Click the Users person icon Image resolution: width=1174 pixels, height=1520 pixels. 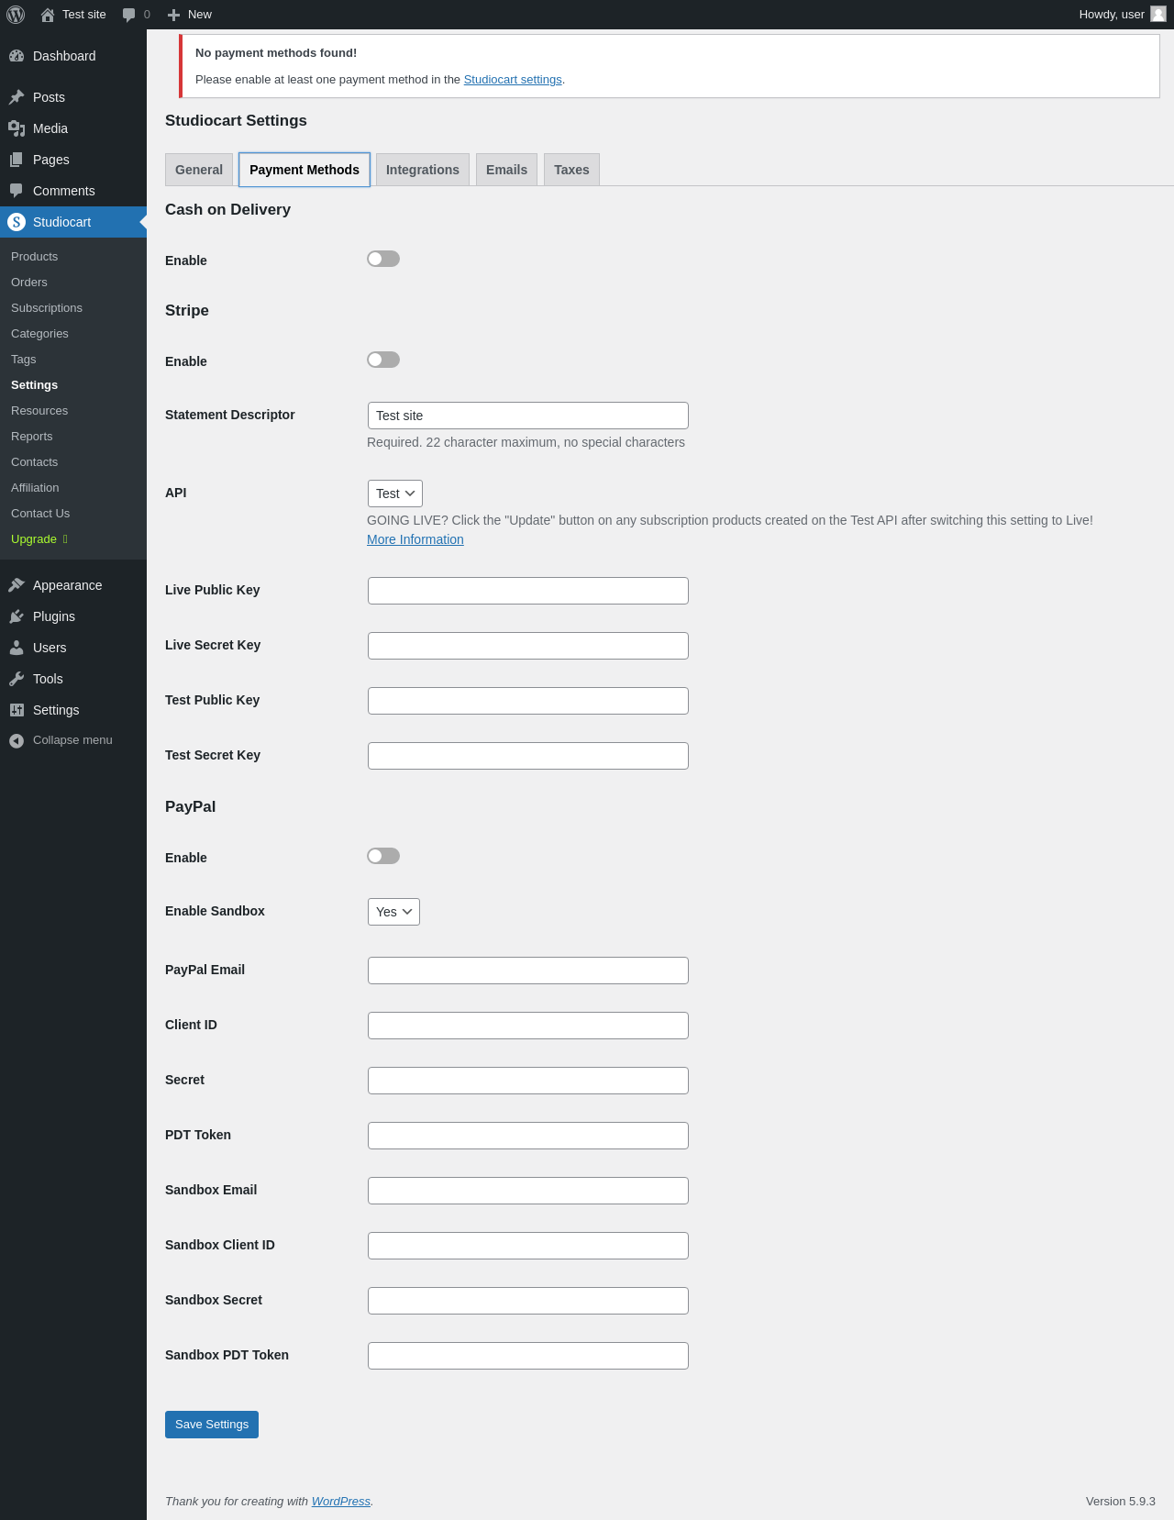(17, 648)
